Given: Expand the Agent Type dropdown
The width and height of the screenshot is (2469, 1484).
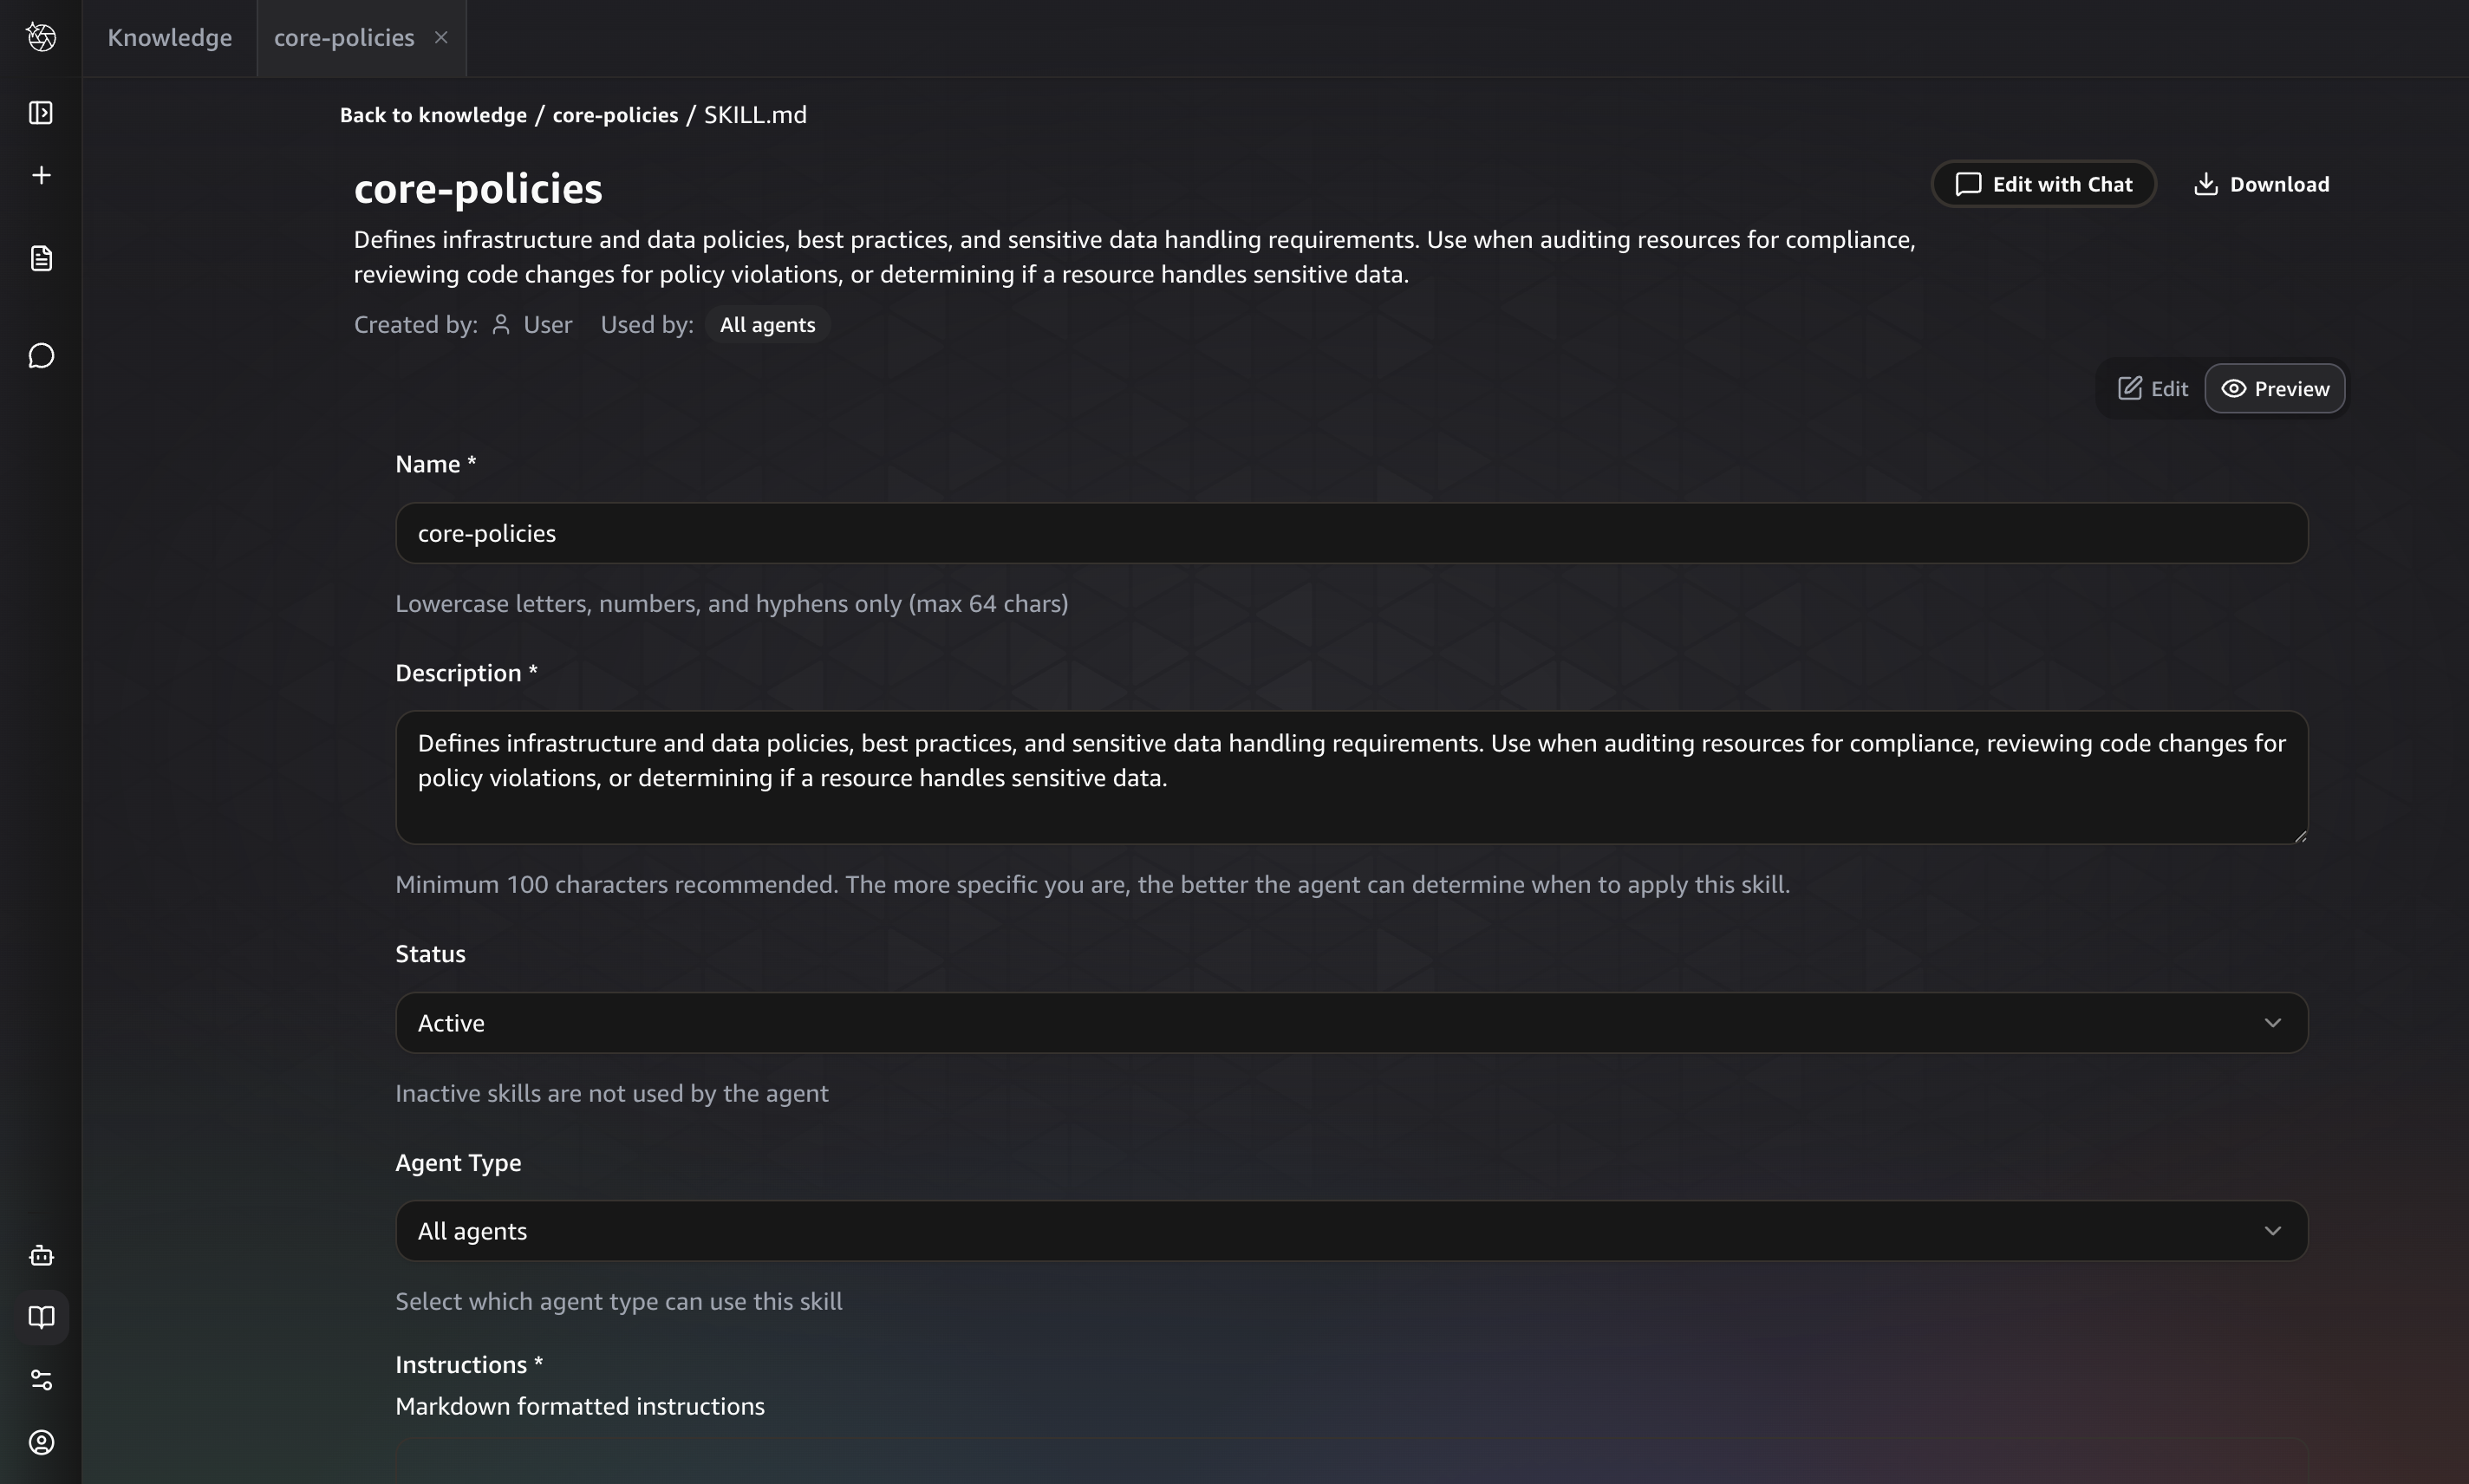Looking at the screenshot, I should click(1351, 1231).
